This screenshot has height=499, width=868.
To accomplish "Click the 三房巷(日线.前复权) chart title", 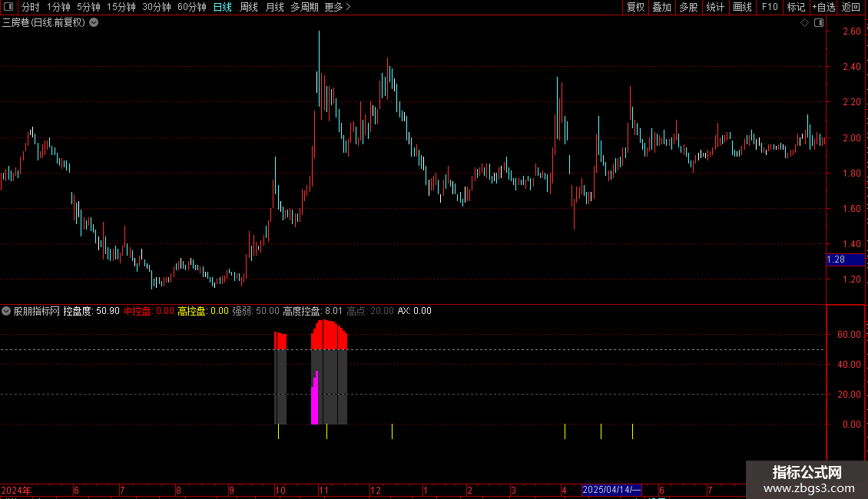I will pos(44,23).
